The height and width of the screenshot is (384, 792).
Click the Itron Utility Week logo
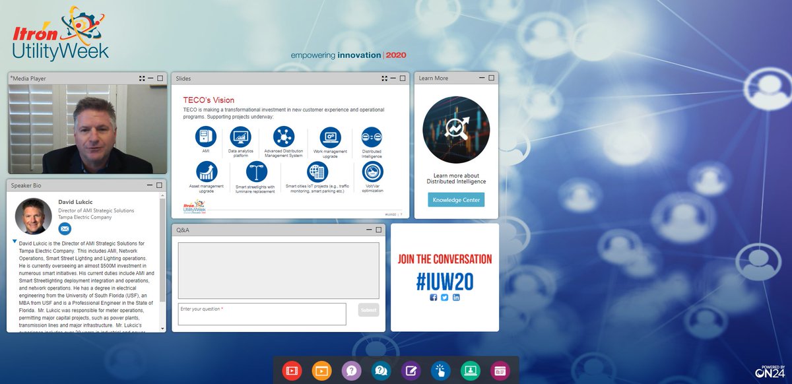[61, 34]
